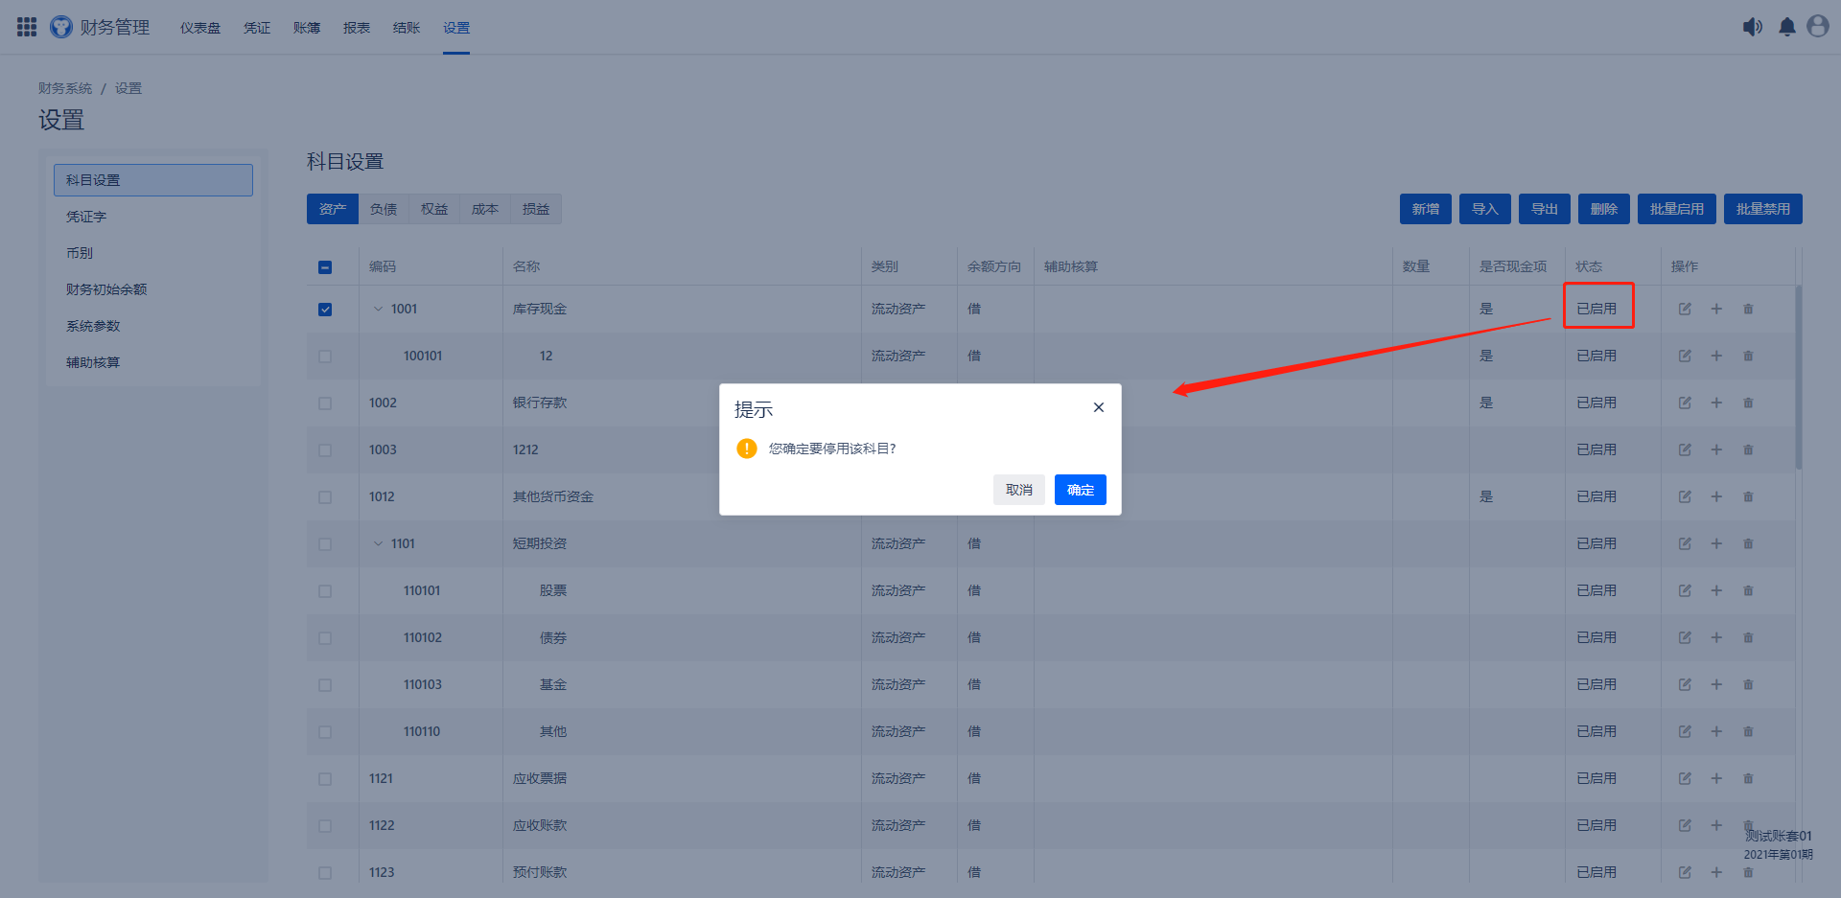
Task: Switch to the 成本 tab
Action: pyautogui.click(x=485, y=209)
